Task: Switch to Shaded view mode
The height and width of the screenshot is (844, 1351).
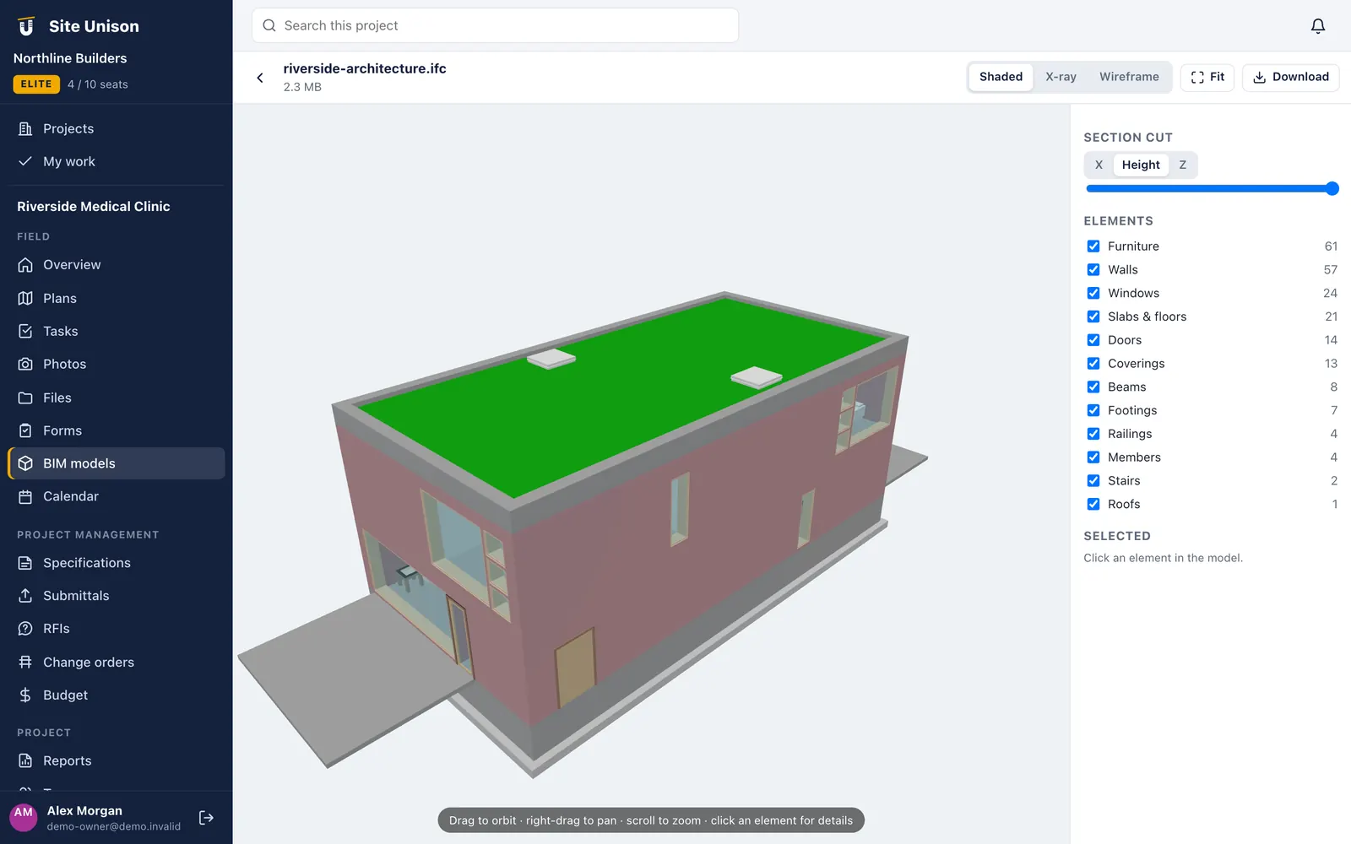Action: tap(1001, 77)
